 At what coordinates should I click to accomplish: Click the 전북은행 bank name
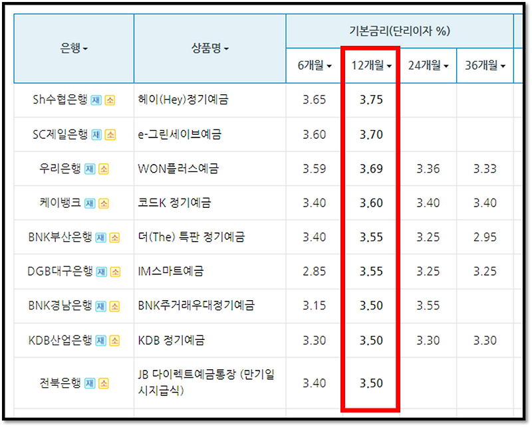tap(60, 383)
